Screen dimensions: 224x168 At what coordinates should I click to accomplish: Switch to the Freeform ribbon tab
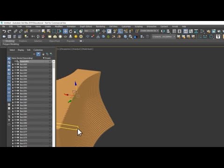point(23,41)
